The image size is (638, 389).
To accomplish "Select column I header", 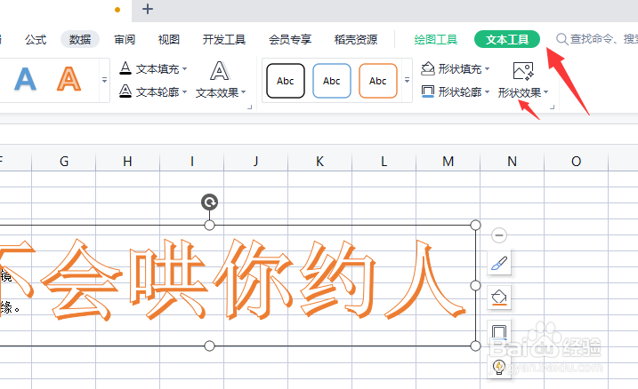I will [192, 162].
